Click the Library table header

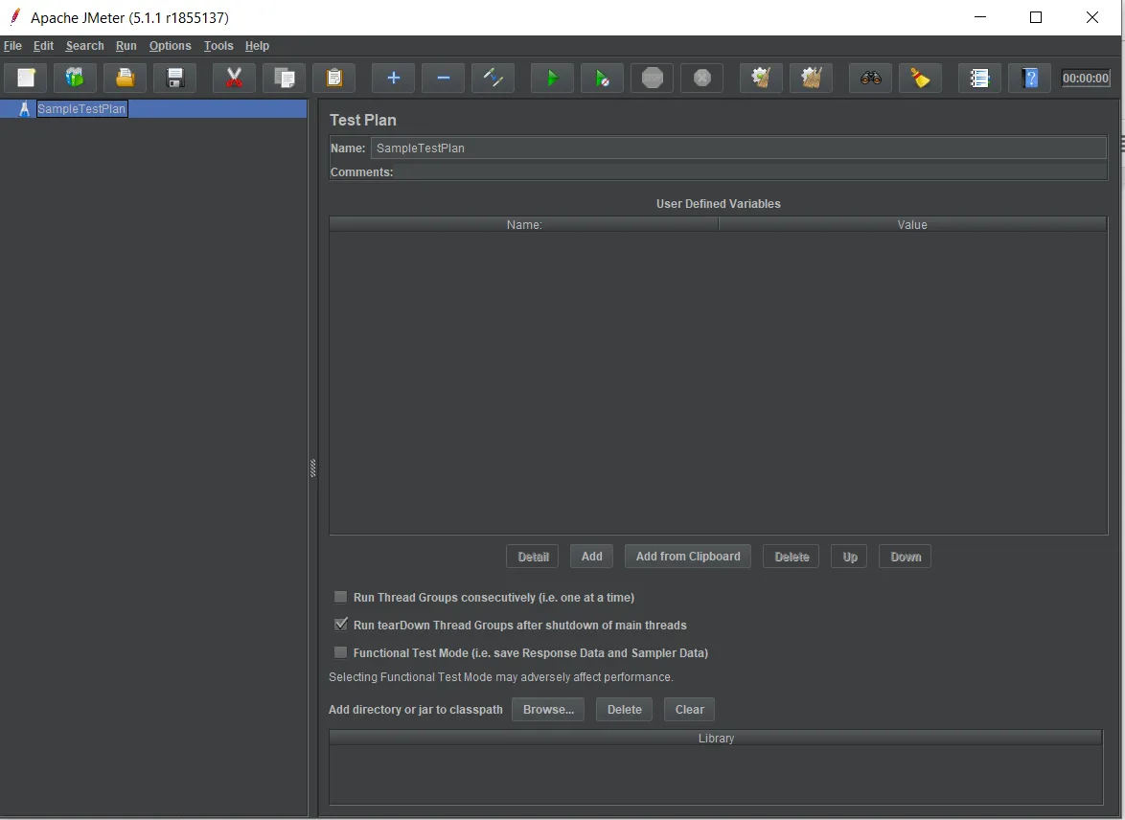(x=716, y=739)
